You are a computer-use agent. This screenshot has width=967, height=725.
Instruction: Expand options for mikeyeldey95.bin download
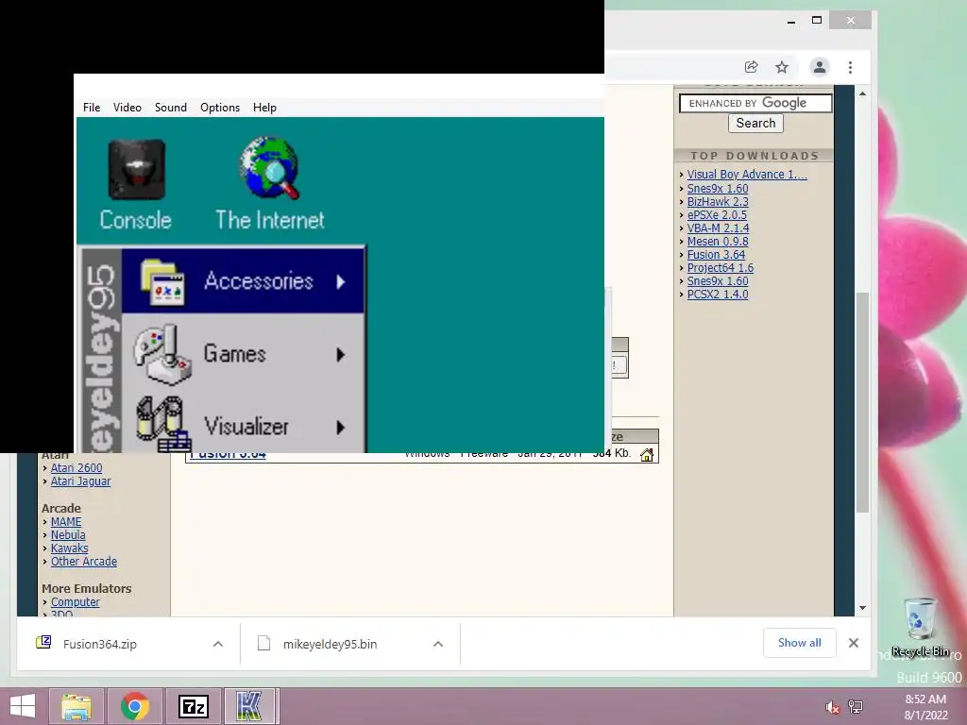point(438,644)
